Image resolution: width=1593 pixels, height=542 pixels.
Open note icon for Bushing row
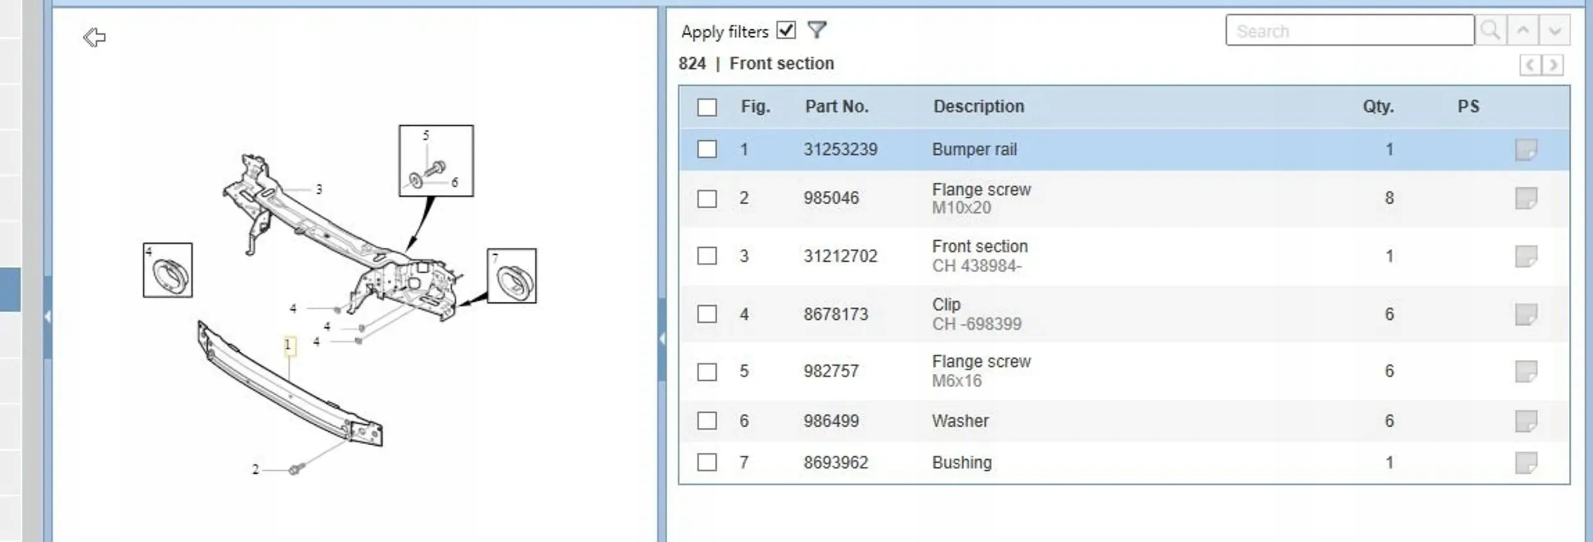1525,462
